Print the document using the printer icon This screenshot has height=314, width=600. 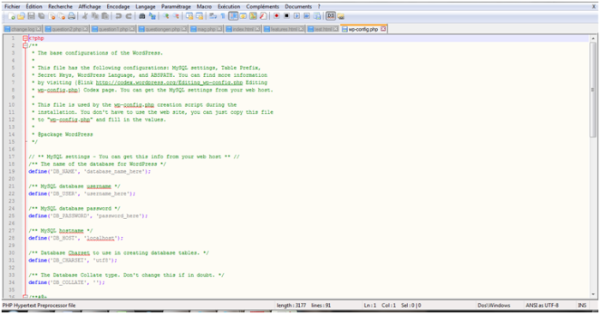71,16
